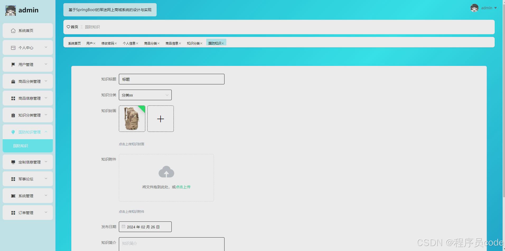Viewport: 505px width, 251px height.
Task: Expand the 知识分类管理 chevron
Action: coord(46,115)
